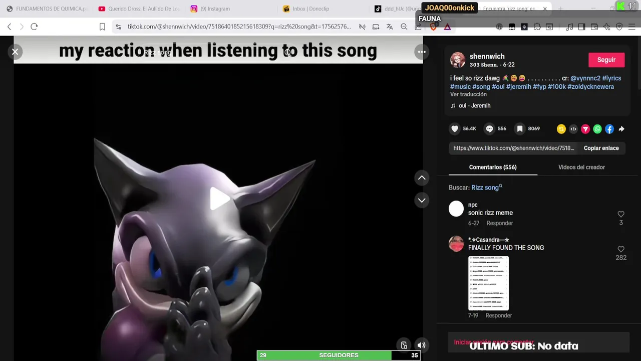Open the browser hamburger menu
This screenshot has height=361, width=641.
click(x=631, y=27)
